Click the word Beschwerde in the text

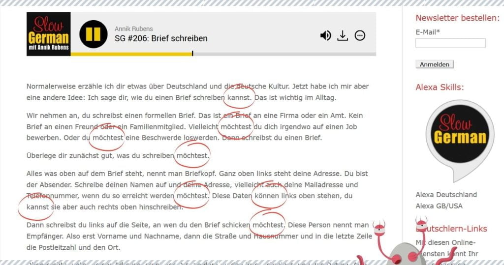(161, 138)
